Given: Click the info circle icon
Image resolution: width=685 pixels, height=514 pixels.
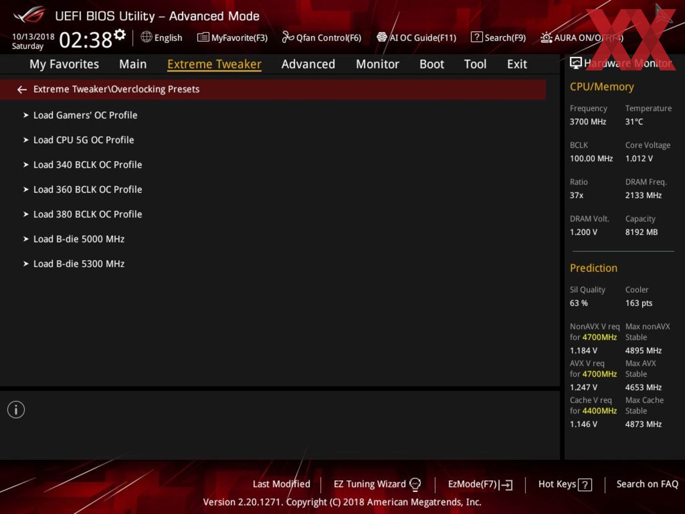Looking at the screenshot, I should [16, 410].
